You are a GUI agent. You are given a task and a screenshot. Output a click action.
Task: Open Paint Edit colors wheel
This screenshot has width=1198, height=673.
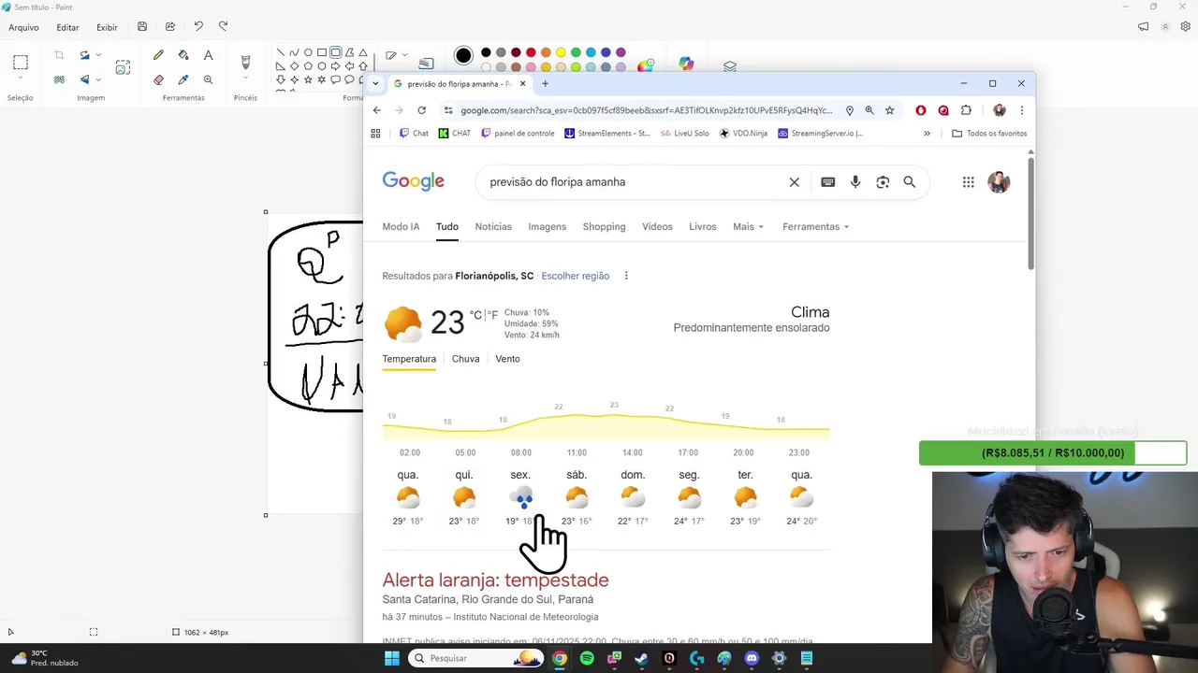click(646, 65)
